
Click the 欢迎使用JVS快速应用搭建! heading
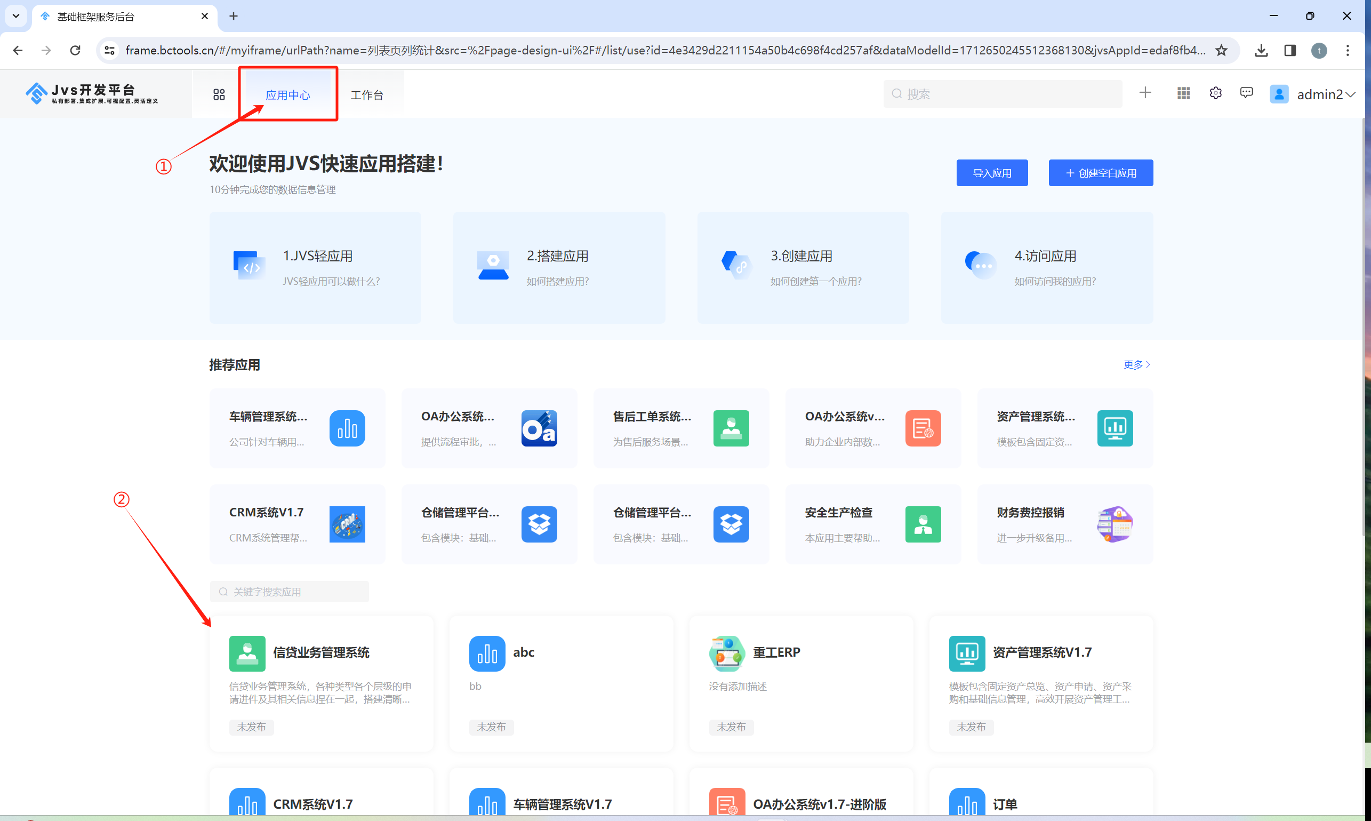tap(326, 164)
